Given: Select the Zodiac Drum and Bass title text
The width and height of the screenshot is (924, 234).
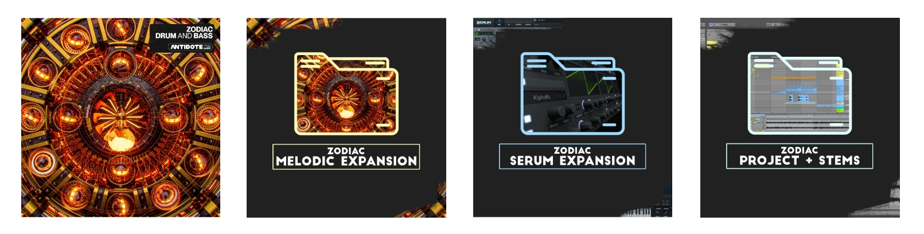Looking at the screenshot, I should pyautogui.click(x=184, y=32).
